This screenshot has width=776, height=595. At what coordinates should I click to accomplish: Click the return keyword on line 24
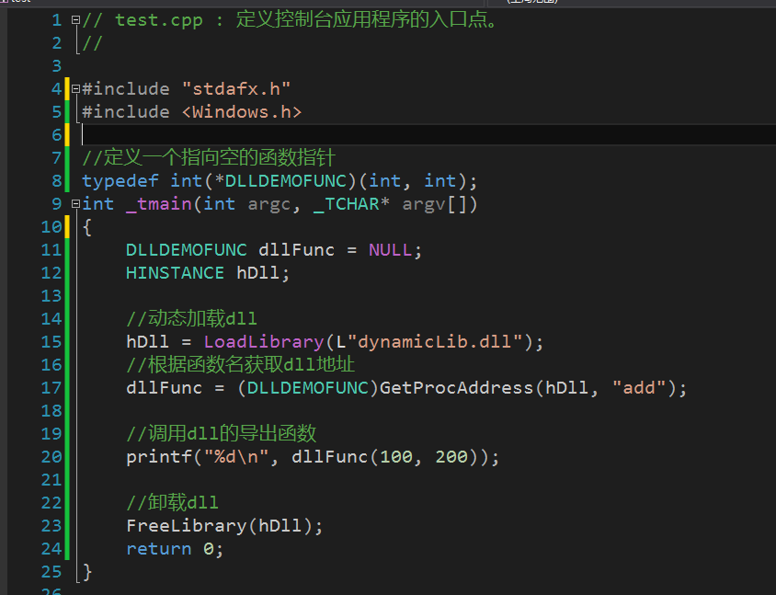159,549
